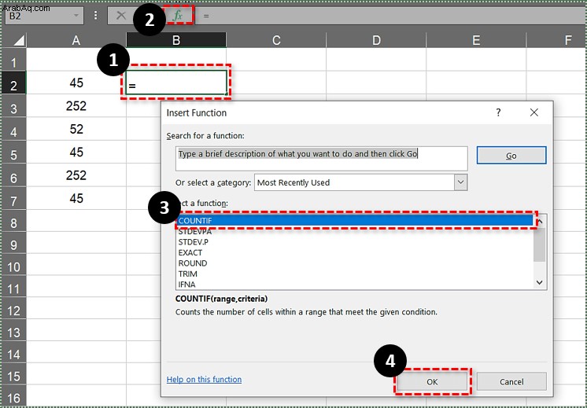Select row 16 header
The width and height of the screenshot is (587, 408).
pyautogui.click(x=14, y=397)
